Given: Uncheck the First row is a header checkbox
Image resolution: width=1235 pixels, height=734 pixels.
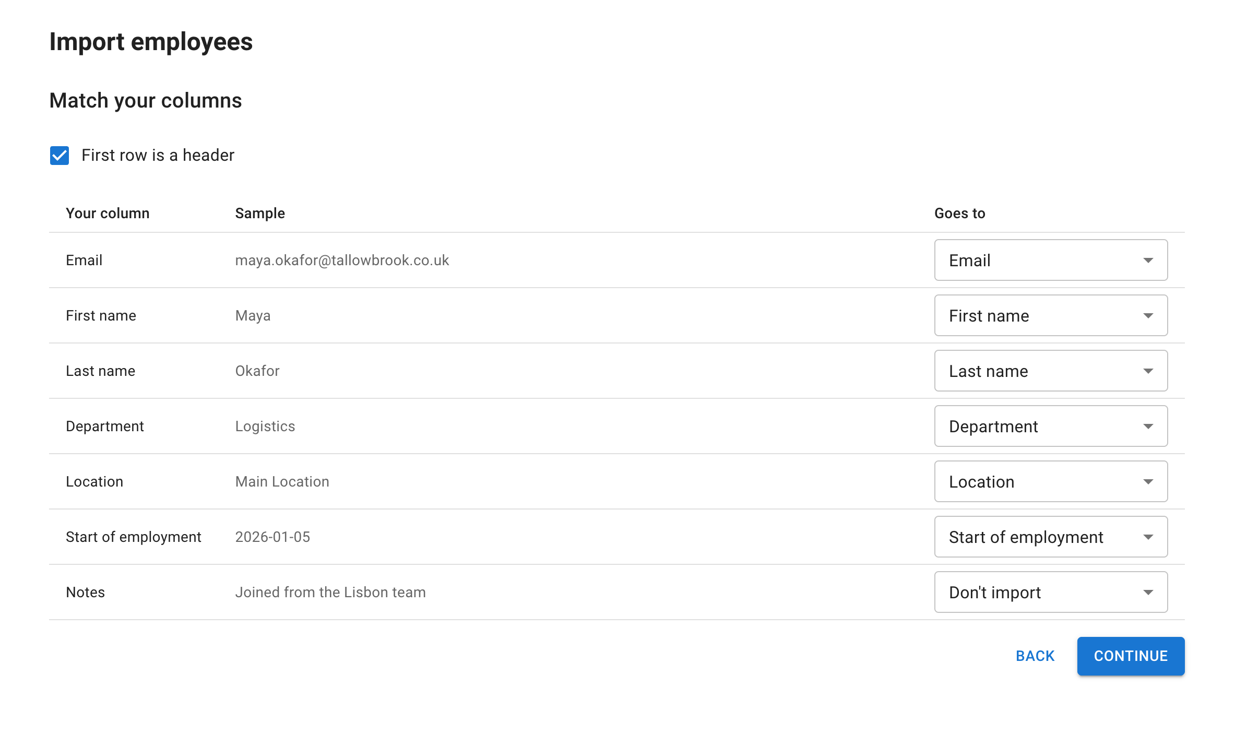Looking at the screenshot, I should click(60, 156).
